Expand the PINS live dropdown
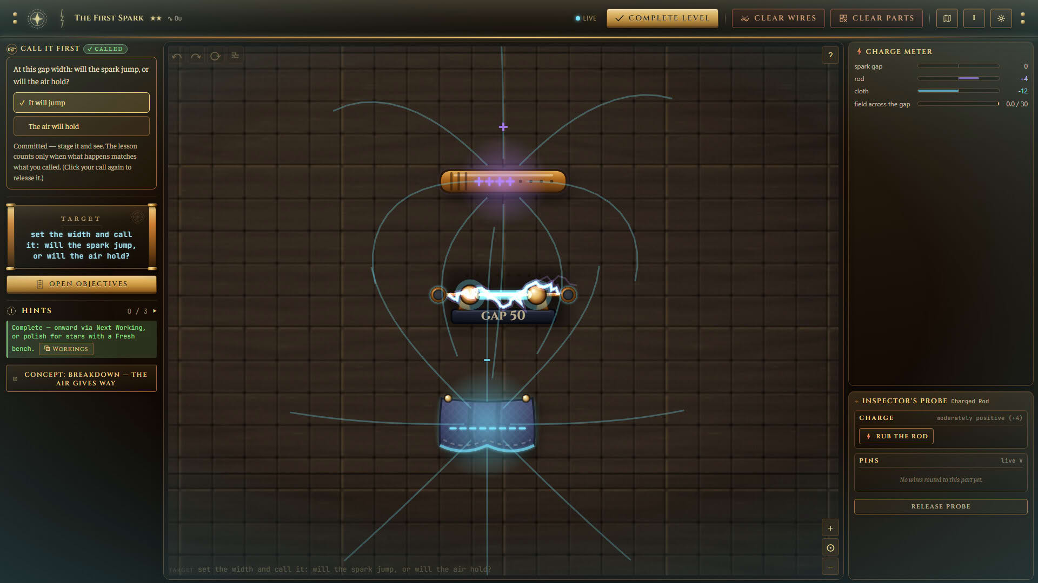Viewport: 1038px width, 583px height. pos(1012,460)
